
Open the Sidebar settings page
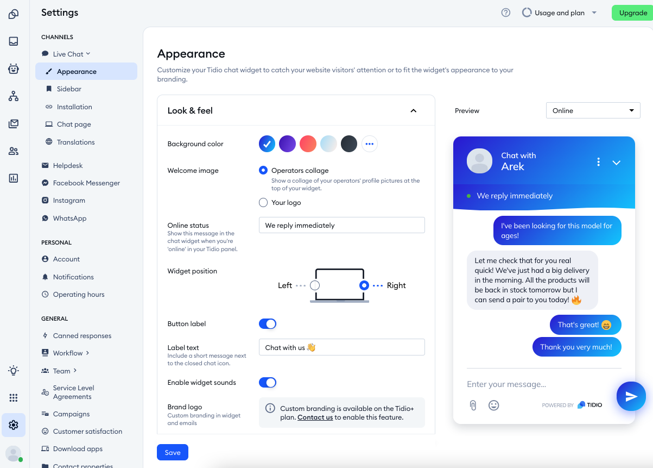pos(69,89)
